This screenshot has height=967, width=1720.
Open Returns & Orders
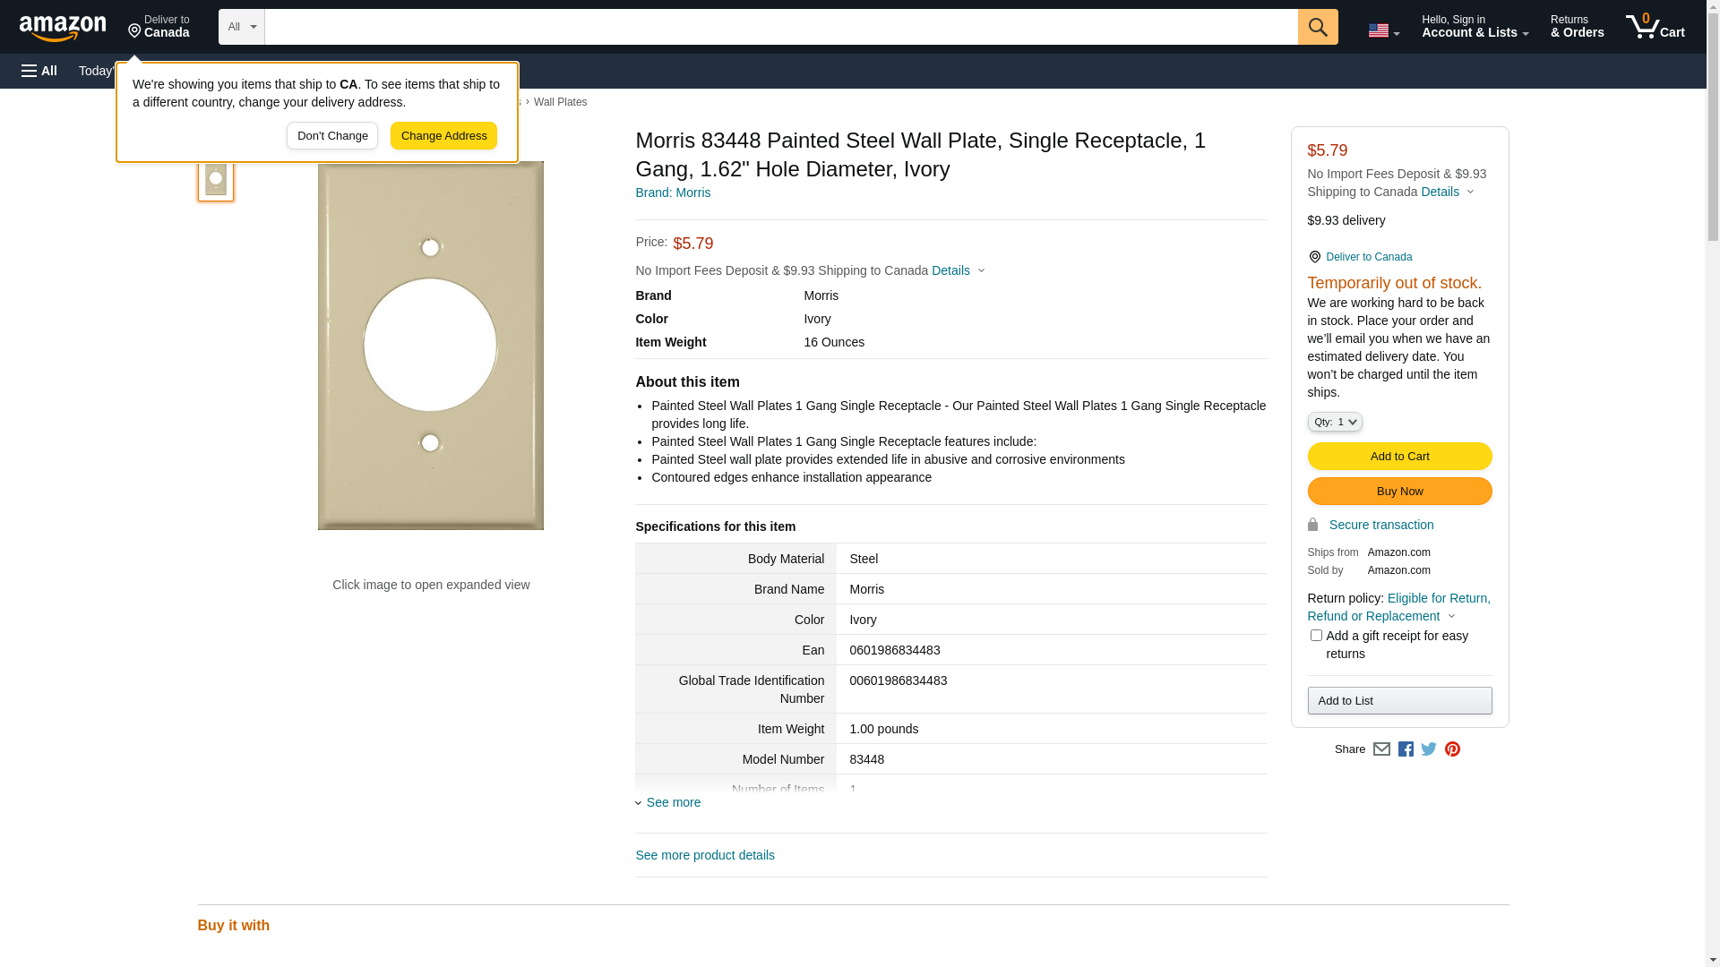point(1577,27)
